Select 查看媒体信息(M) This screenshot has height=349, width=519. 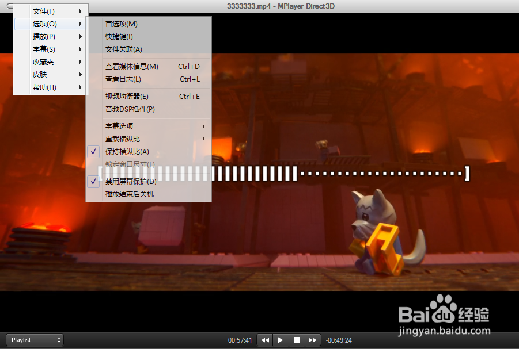pos(148,67)
